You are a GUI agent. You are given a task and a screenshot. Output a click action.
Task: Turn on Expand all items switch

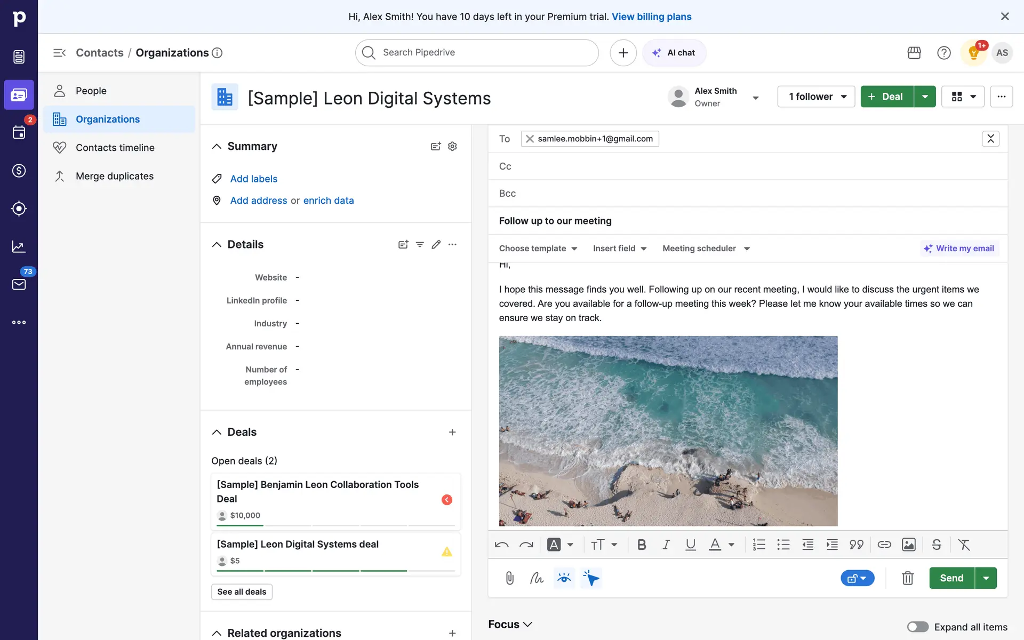(x=917, y=627)
